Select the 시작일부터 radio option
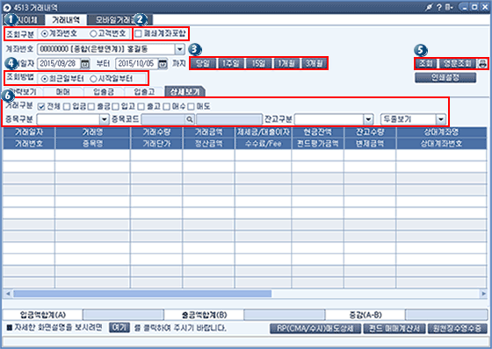Image resolution: width=492 pixels, height=349 pixels. point(93,79)
